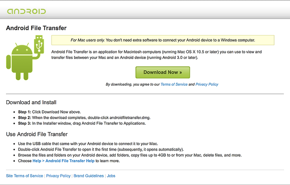Click the 'Browse the files and folders' bullet

click(130, 155)
